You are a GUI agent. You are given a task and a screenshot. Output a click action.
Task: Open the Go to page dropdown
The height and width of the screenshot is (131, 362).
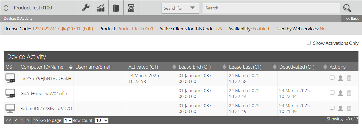pyautogui.click(x=68, y=120)
